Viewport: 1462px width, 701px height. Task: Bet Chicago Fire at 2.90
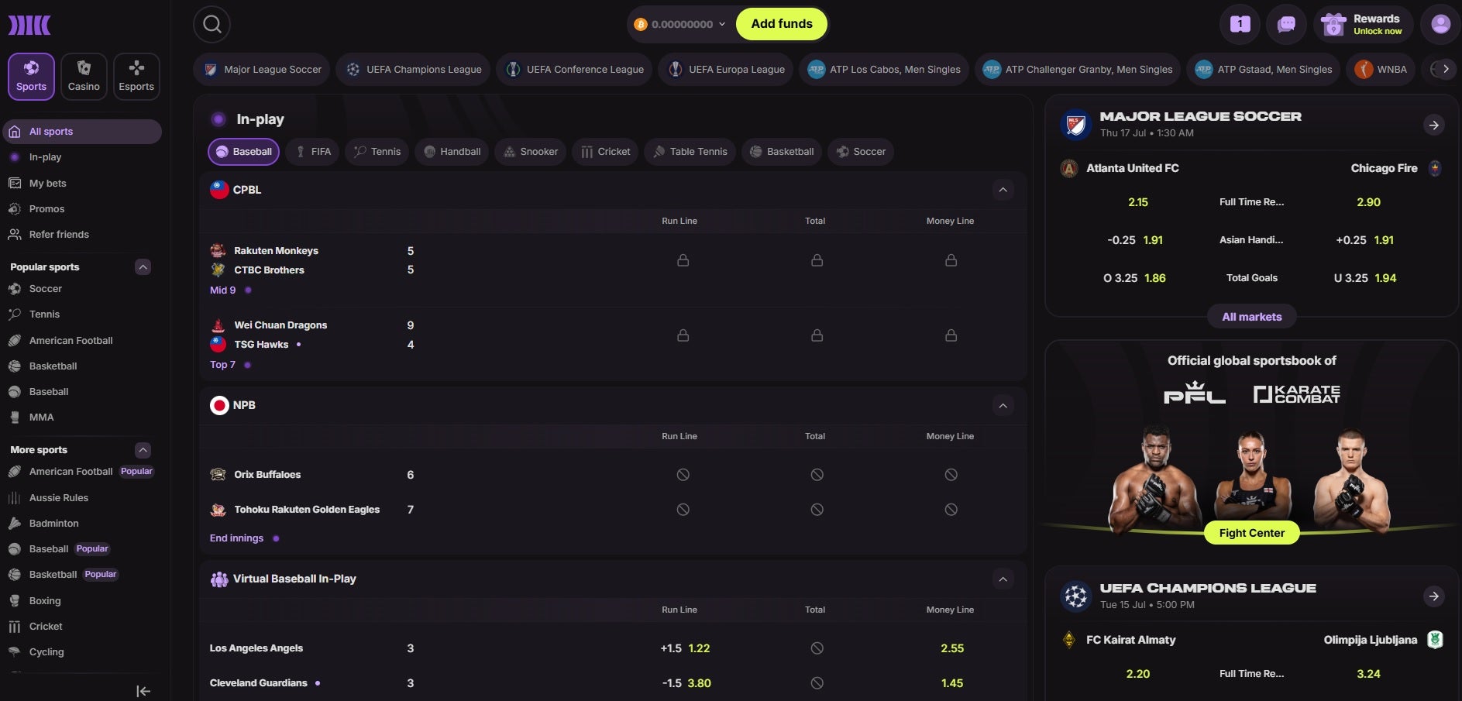[1368, 202]
